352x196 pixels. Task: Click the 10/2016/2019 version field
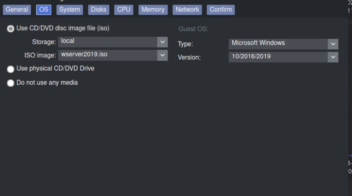[278, 57]
